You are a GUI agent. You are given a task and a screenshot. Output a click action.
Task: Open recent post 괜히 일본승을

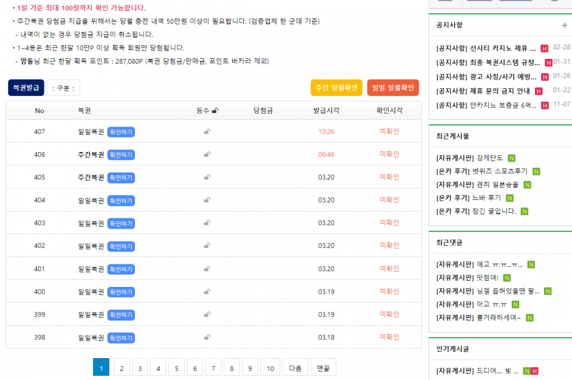[477, 185]
